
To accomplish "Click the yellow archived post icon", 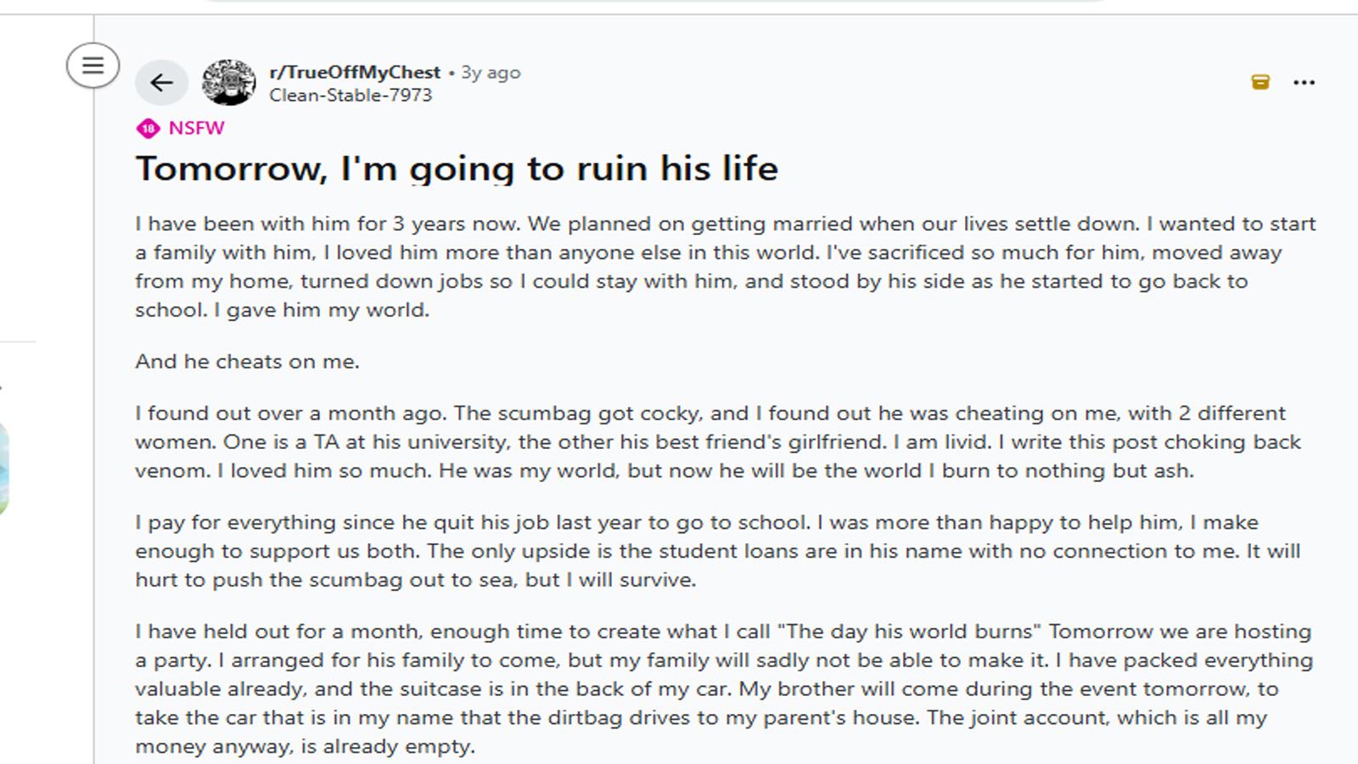I will tap(1260, 82).
